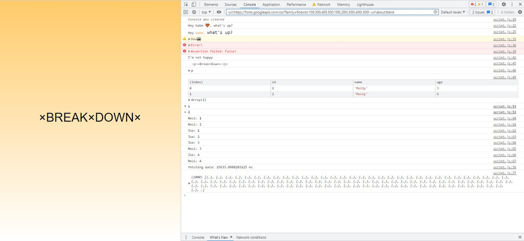The image size is (524, 241).
Task: Create a live expression with the eye icon
Action: 219,12
